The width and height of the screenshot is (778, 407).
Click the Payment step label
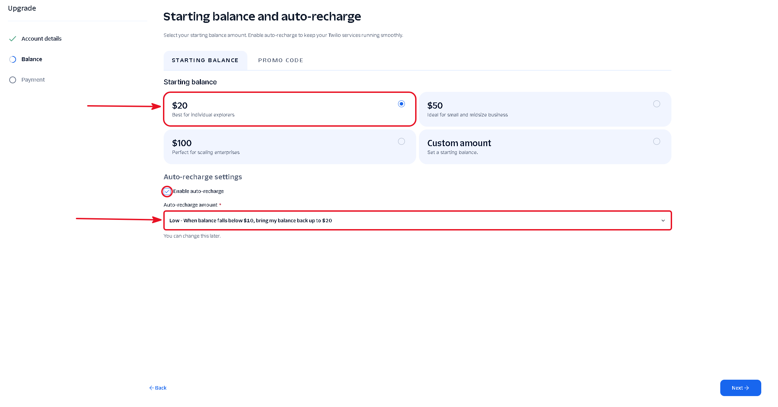click(x=33, y=80)
